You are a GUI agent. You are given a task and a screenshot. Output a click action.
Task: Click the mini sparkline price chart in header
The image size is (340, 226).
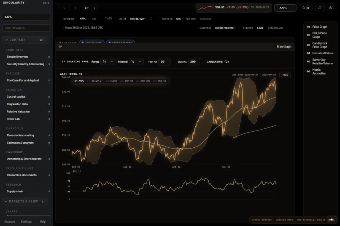tap(205, 8)
